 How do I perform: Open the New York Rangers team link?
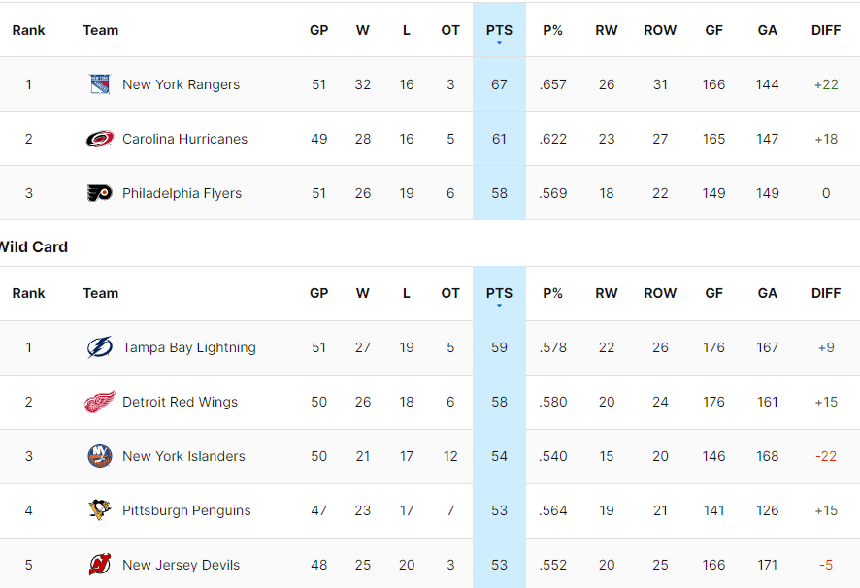coord(181,84)
